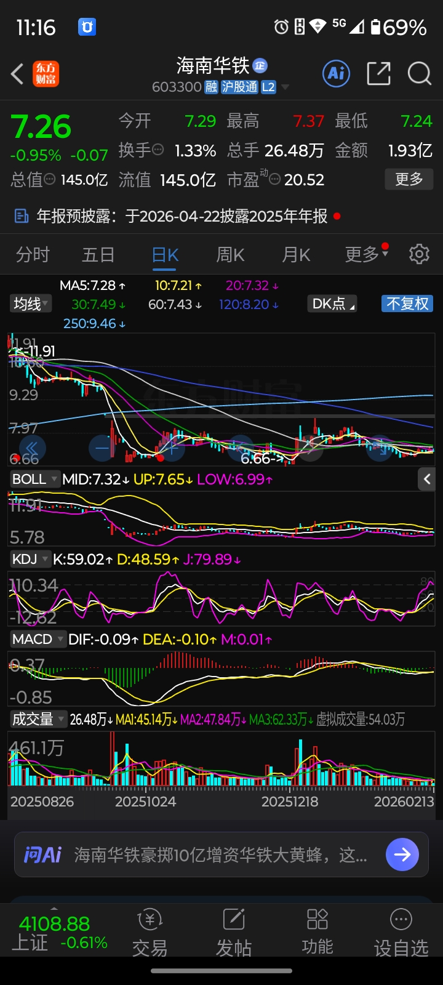Image resolution: width=443 pixels, height=985 pixels.
Task: Open the 成交量 indicator dropdown
Action: point(38,719)
